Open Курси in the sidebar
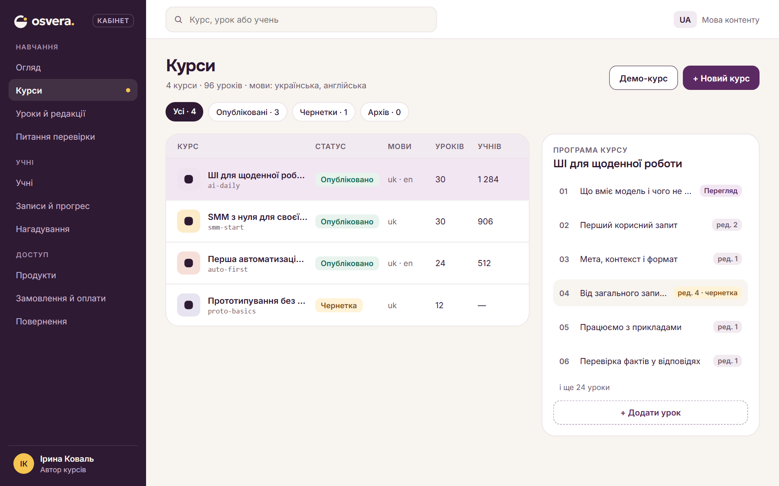This screenshot has width=779, height=486. pos(73,90)
